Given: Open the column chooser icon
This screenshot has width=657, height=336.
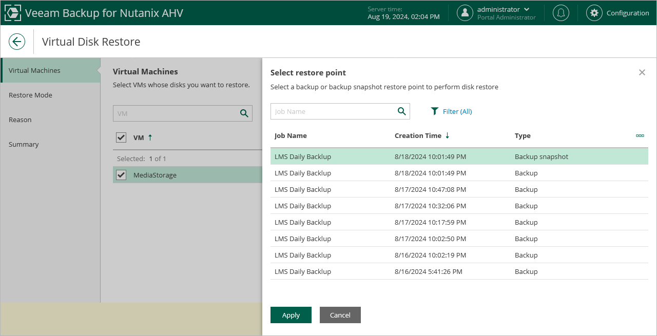Looking at the screenshot, I should coord(640,135).
